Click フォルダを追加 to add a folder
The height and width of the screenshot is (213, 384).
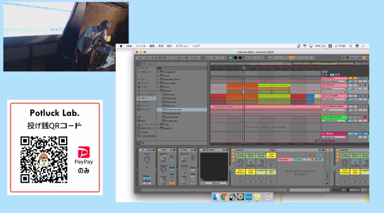(x=146, y=136)
